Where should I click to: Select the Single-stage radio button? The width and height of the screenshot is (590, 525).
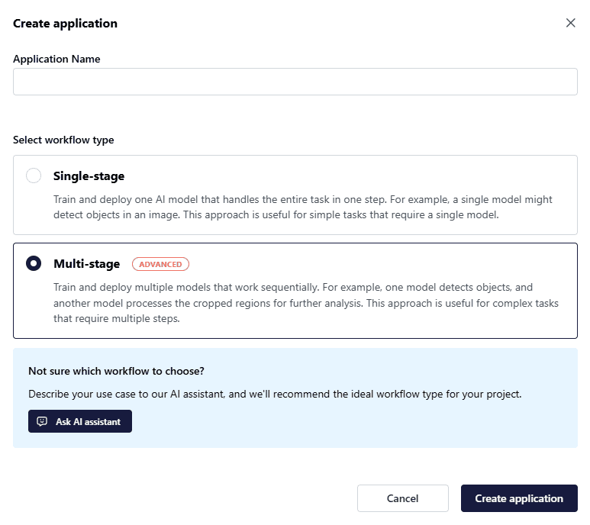34,176
